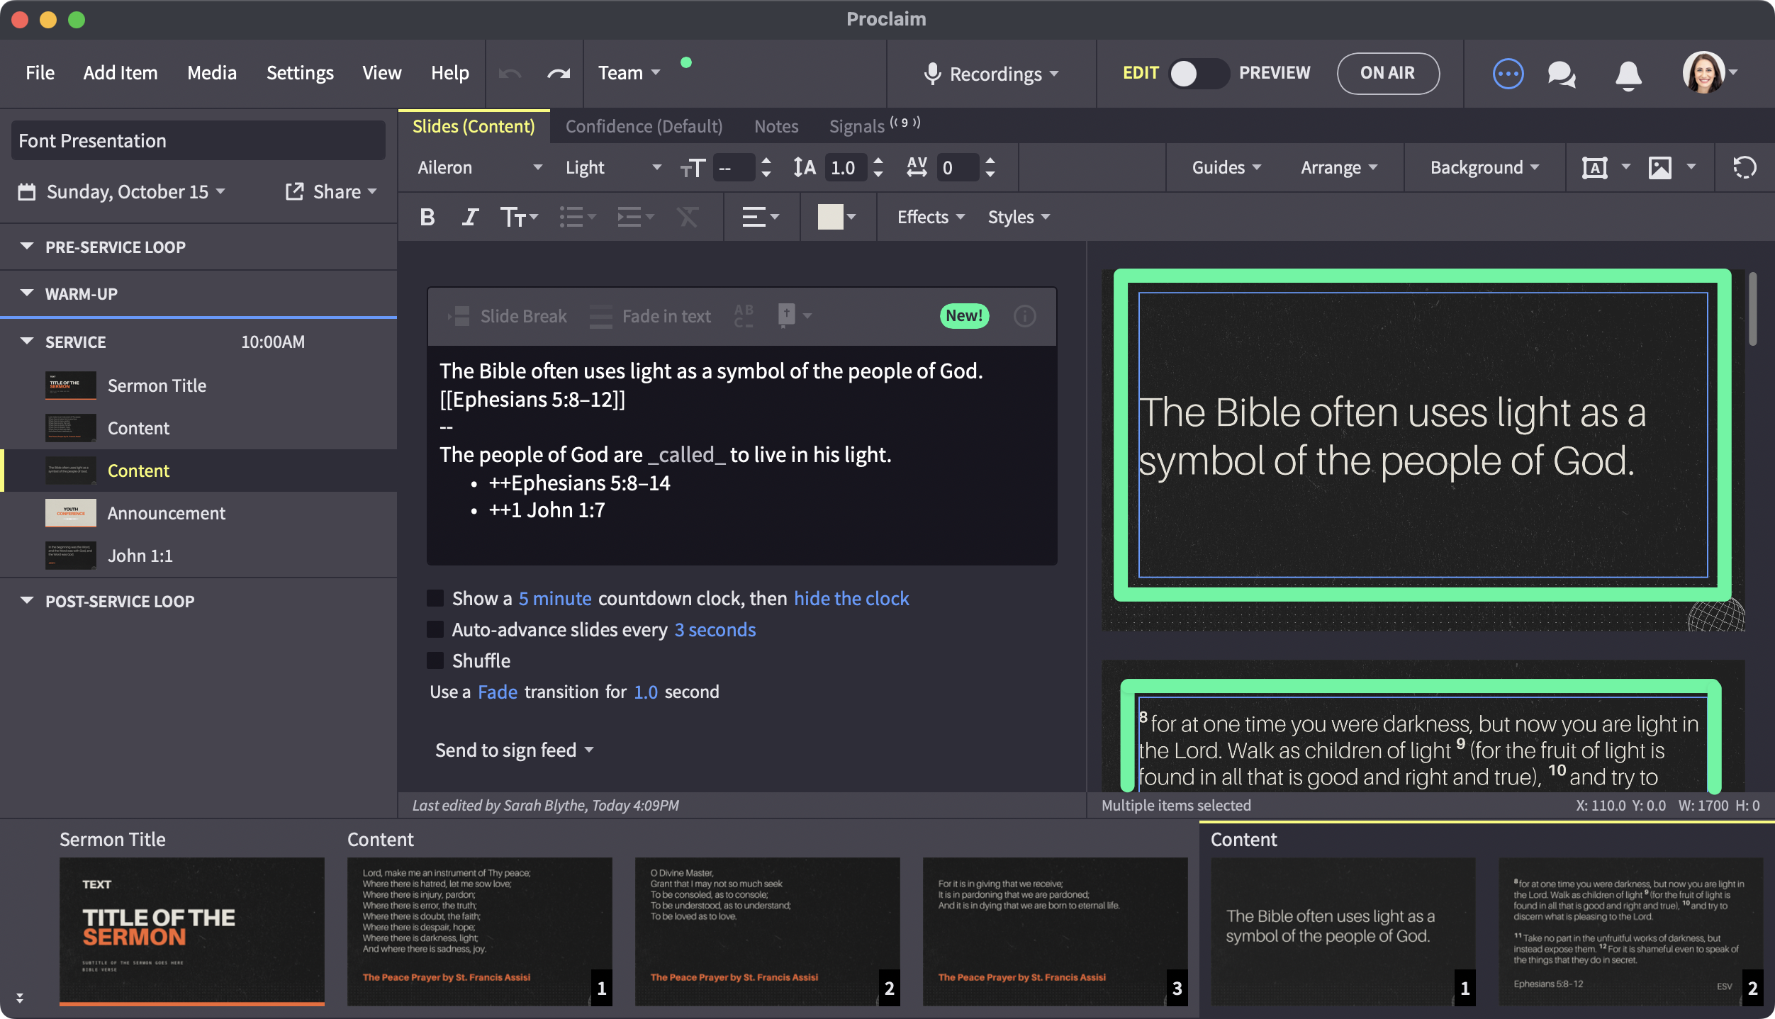Viewport: 1775px width, 1019px height.
Task: Collapse the SERVICE section
Action: point(27,342)
